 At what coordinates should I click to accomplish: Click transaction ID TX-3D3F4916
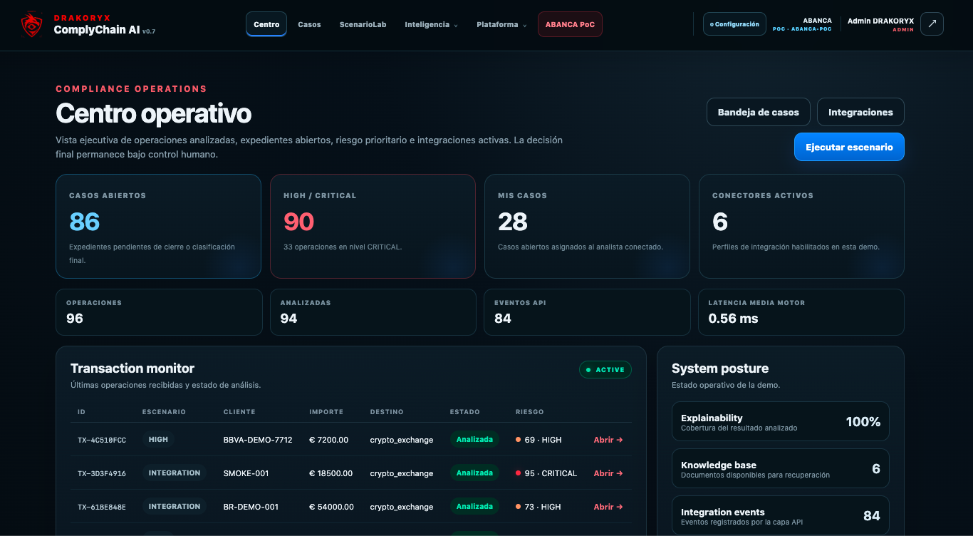click(102, 473)
